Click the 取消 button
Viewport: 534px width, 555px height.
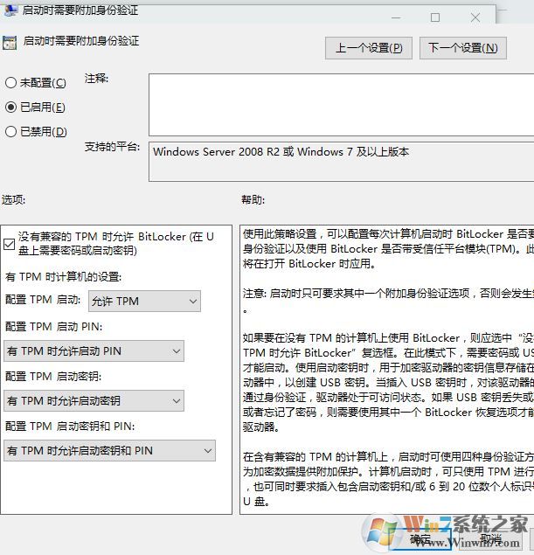491,539
